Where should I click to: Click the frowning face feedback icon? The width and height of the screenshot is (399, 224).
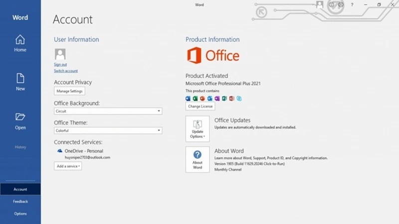pos(341,4)
